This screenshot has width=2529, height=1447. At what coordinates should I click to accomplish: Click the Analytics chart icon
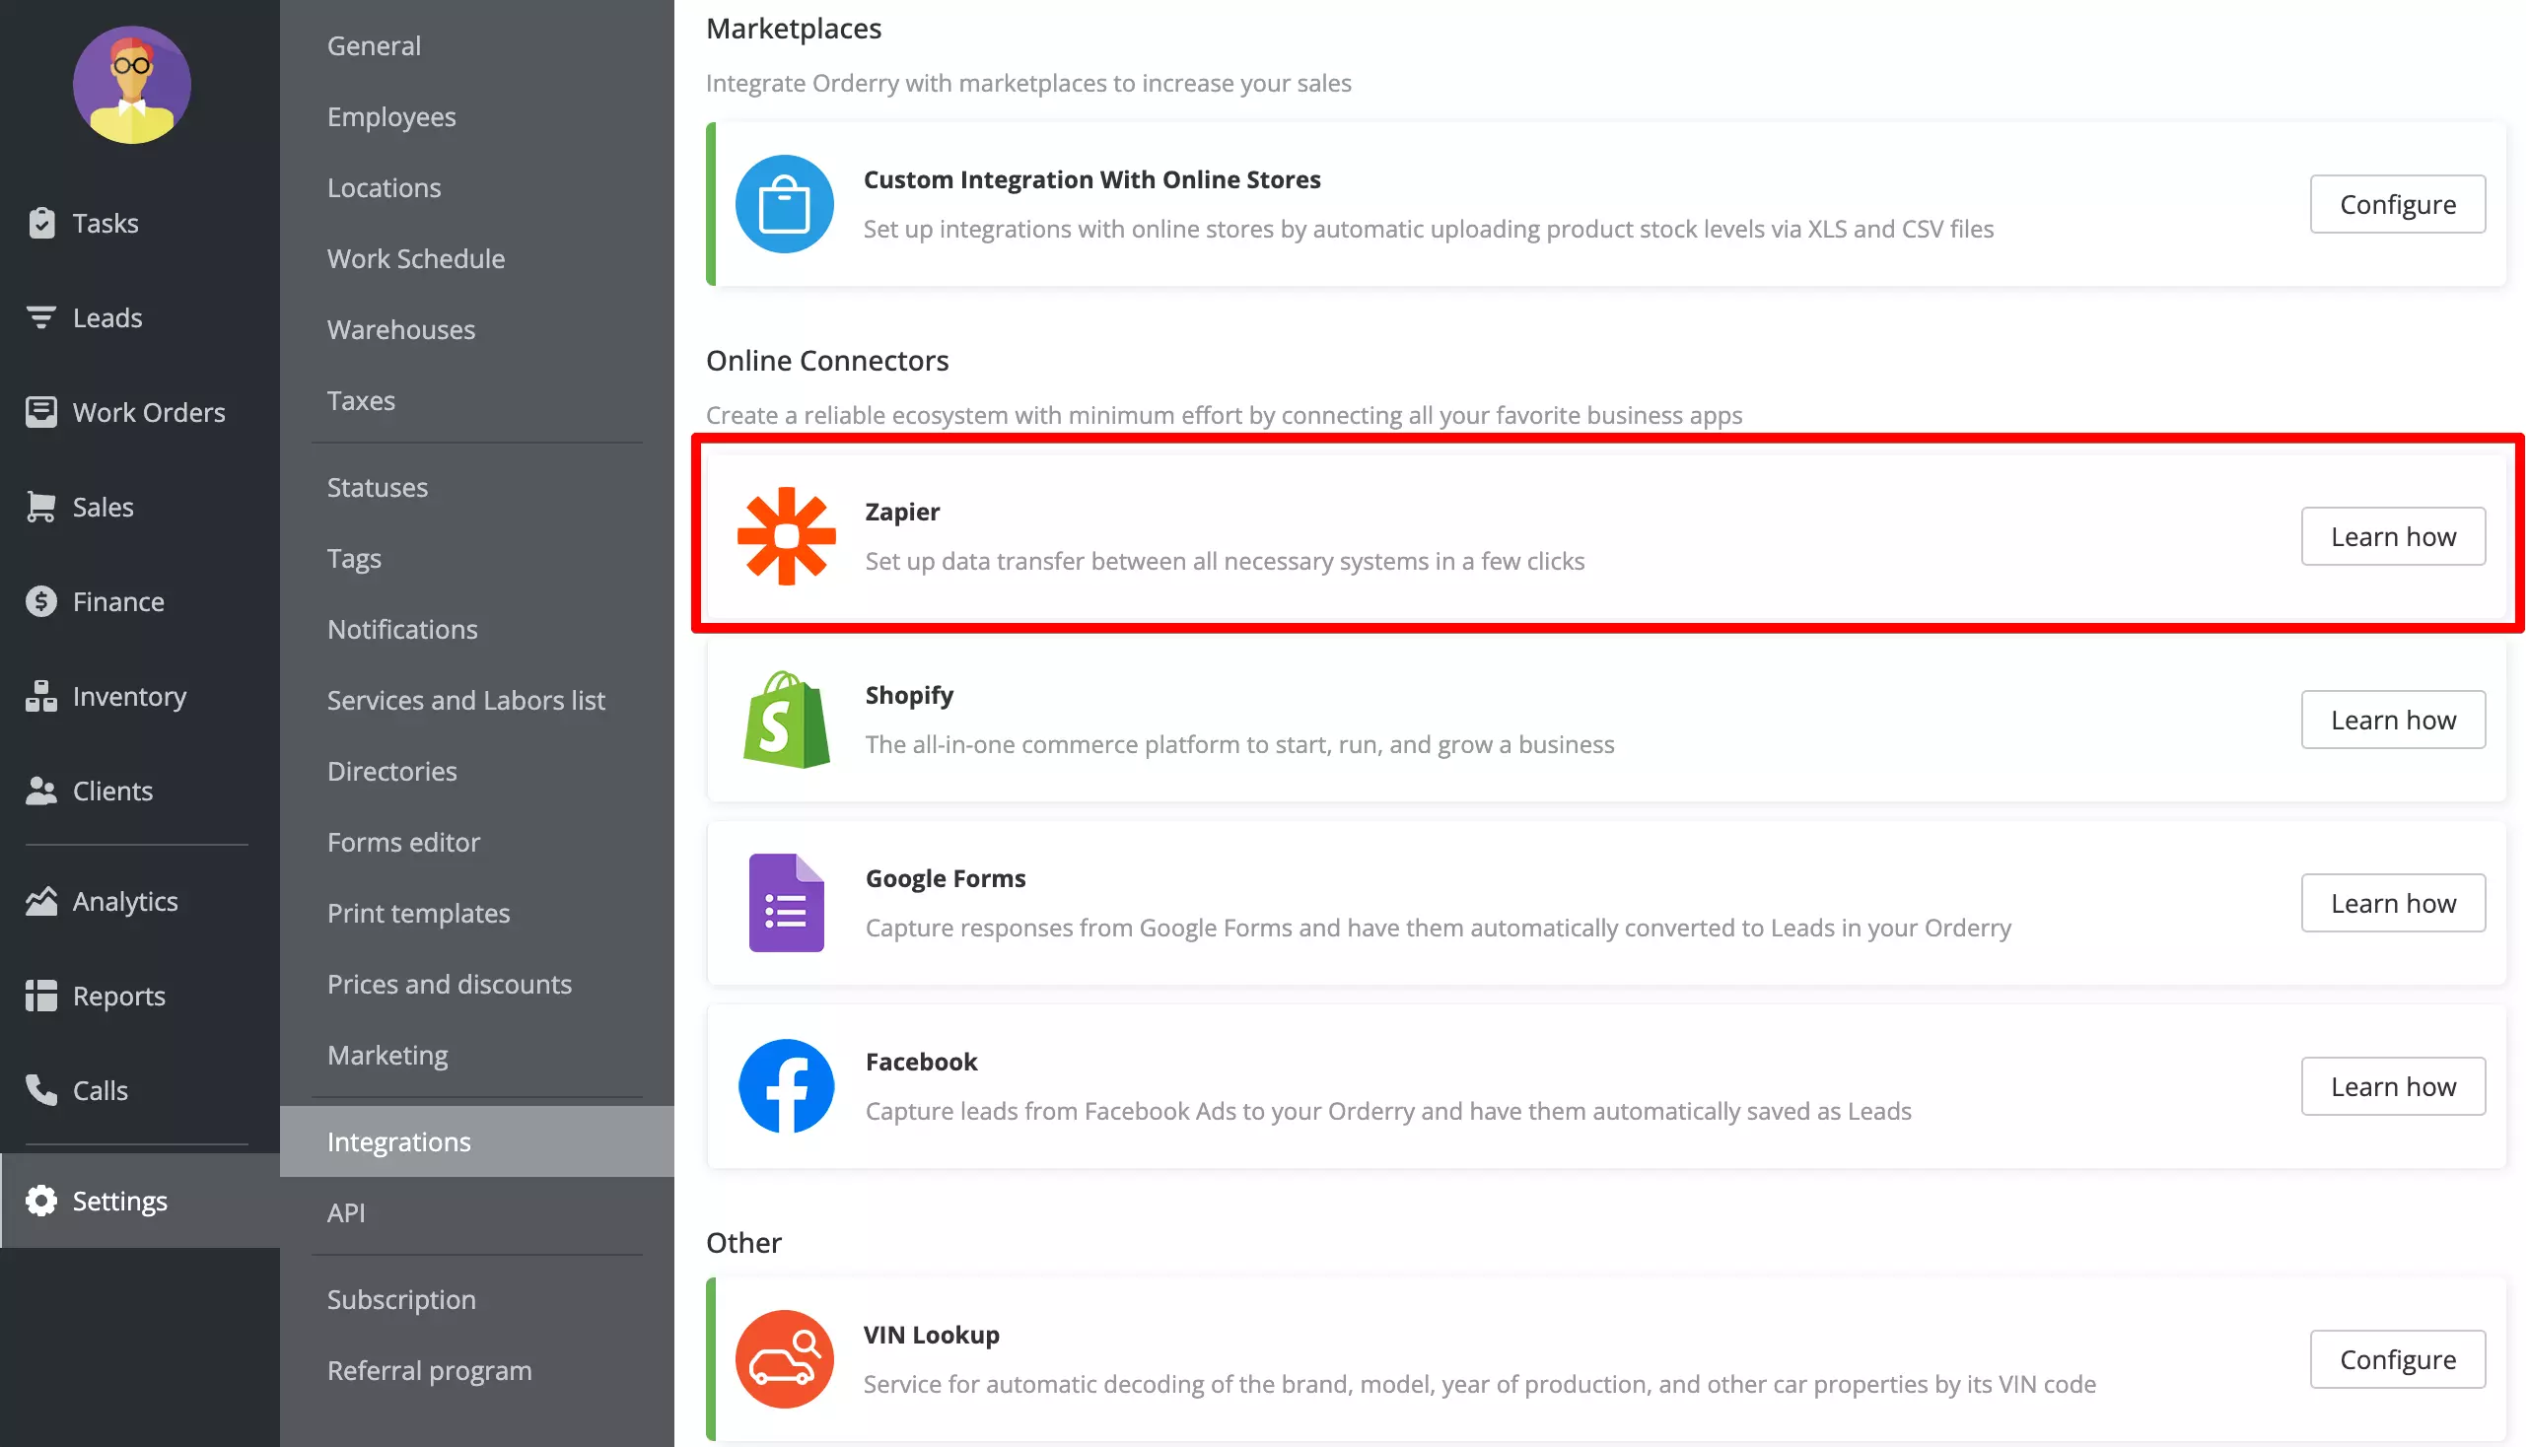pyautogui.click(x=40, y=900)
